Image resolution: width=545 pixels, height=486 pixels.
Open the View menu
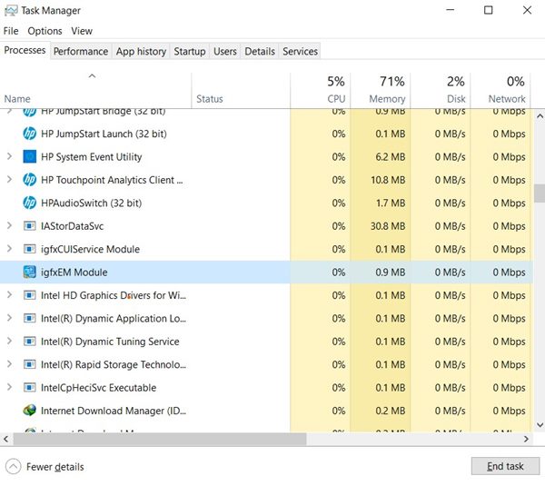[82, 31]
